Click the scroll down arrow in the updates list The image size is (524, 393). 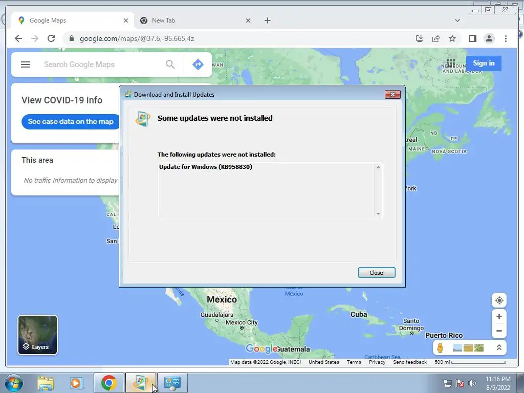click(x=378, y=213)
